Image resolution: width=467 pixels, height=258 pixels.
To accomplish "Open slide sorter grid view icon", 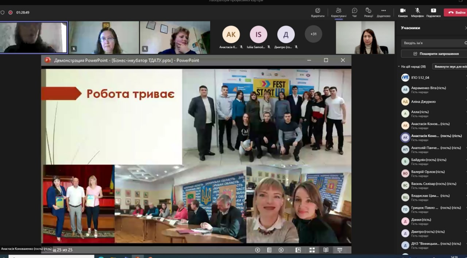I will (x=312, y=250).
